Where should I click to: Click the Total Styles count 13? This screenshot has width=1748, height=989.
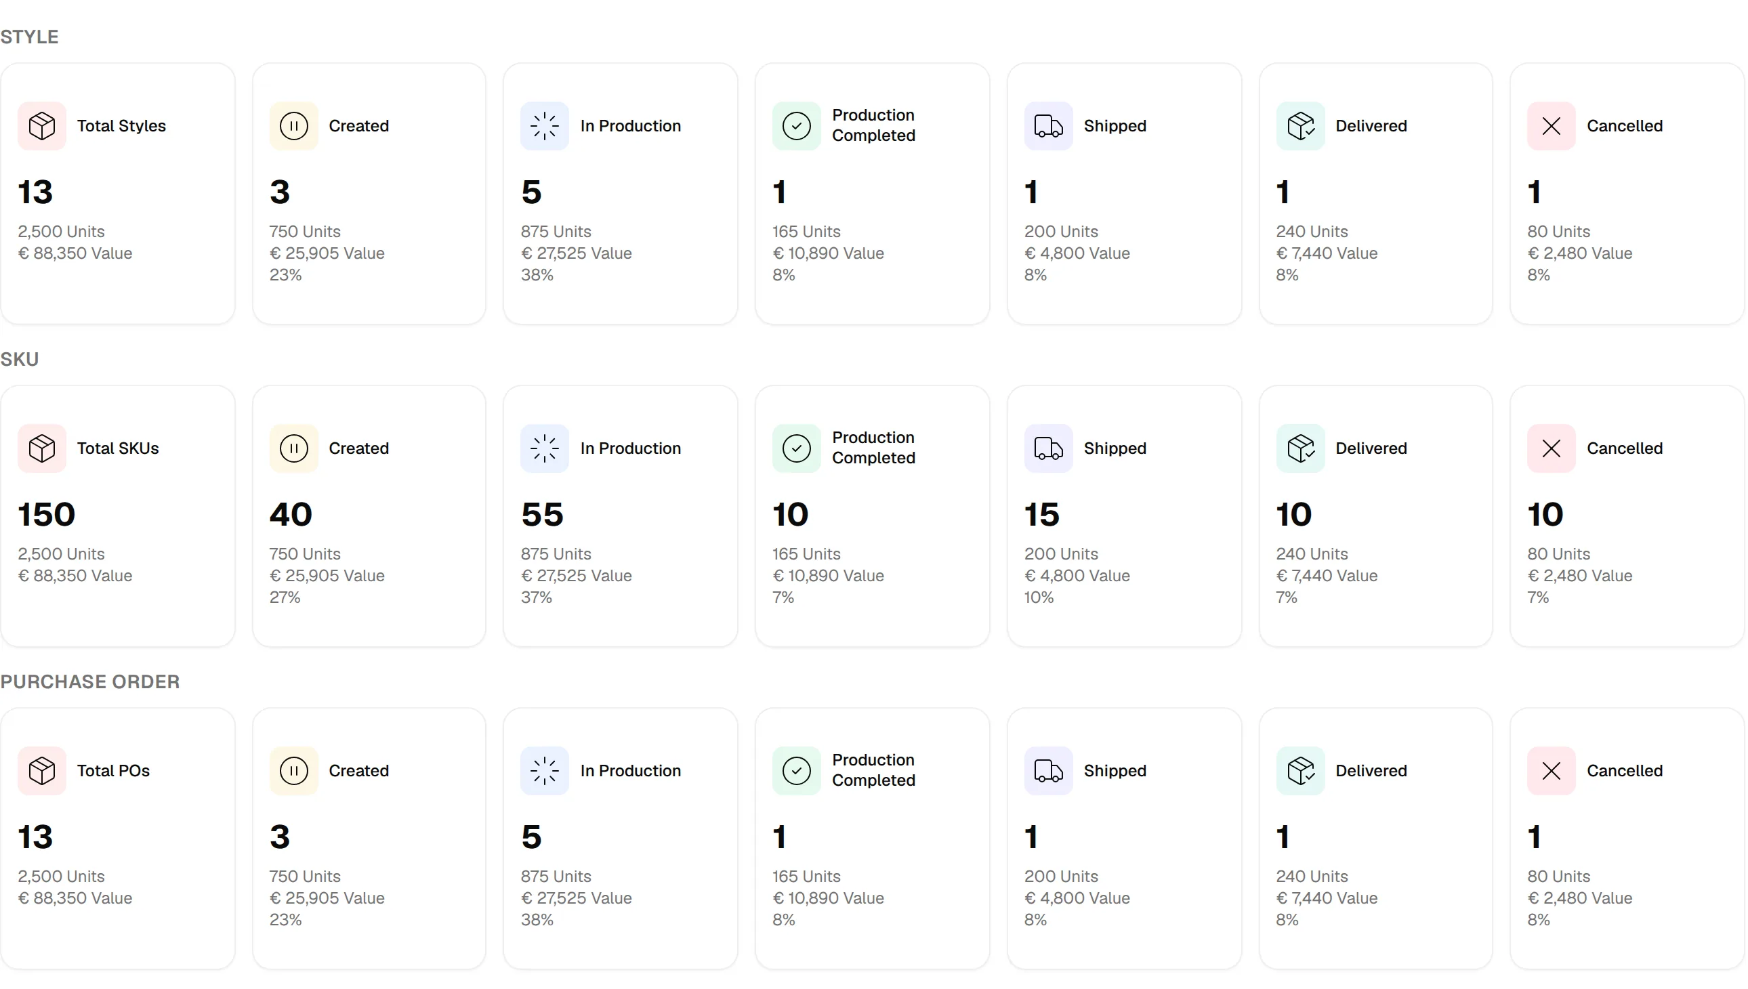[35, 192]
